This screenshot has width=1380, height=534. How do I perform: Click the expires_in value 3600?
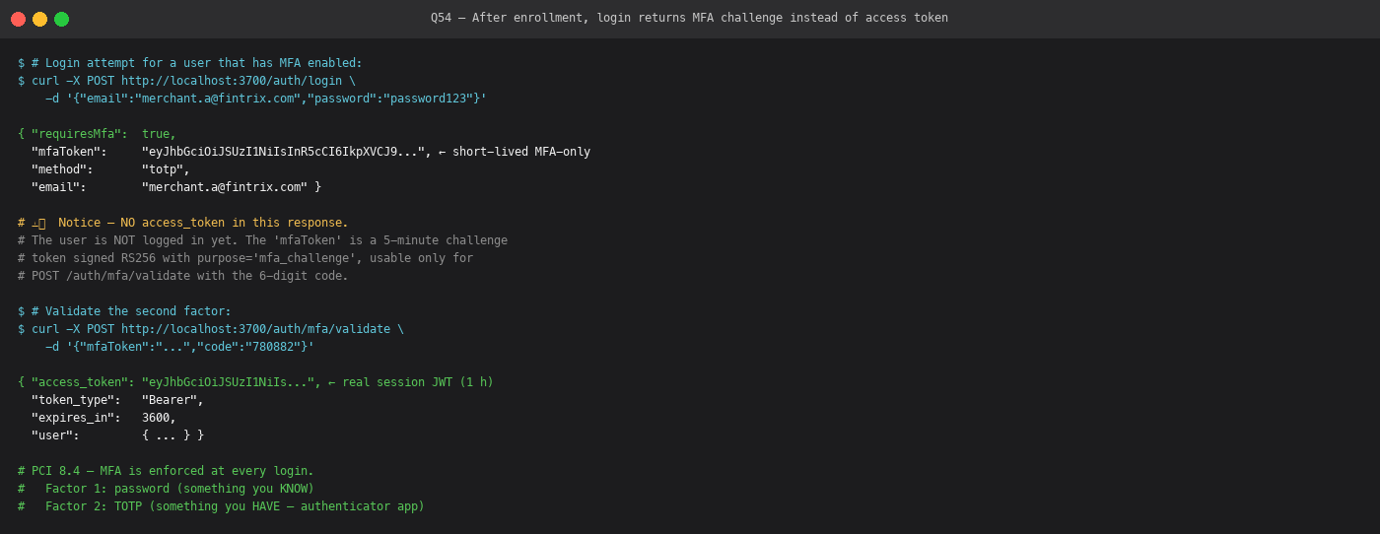(x=156, y=418)
